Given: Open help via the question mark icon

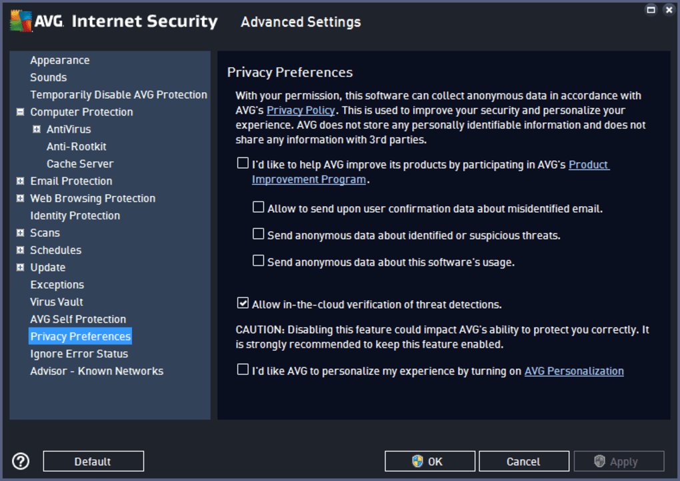Looking at the screenshot, I should point(21,460).
